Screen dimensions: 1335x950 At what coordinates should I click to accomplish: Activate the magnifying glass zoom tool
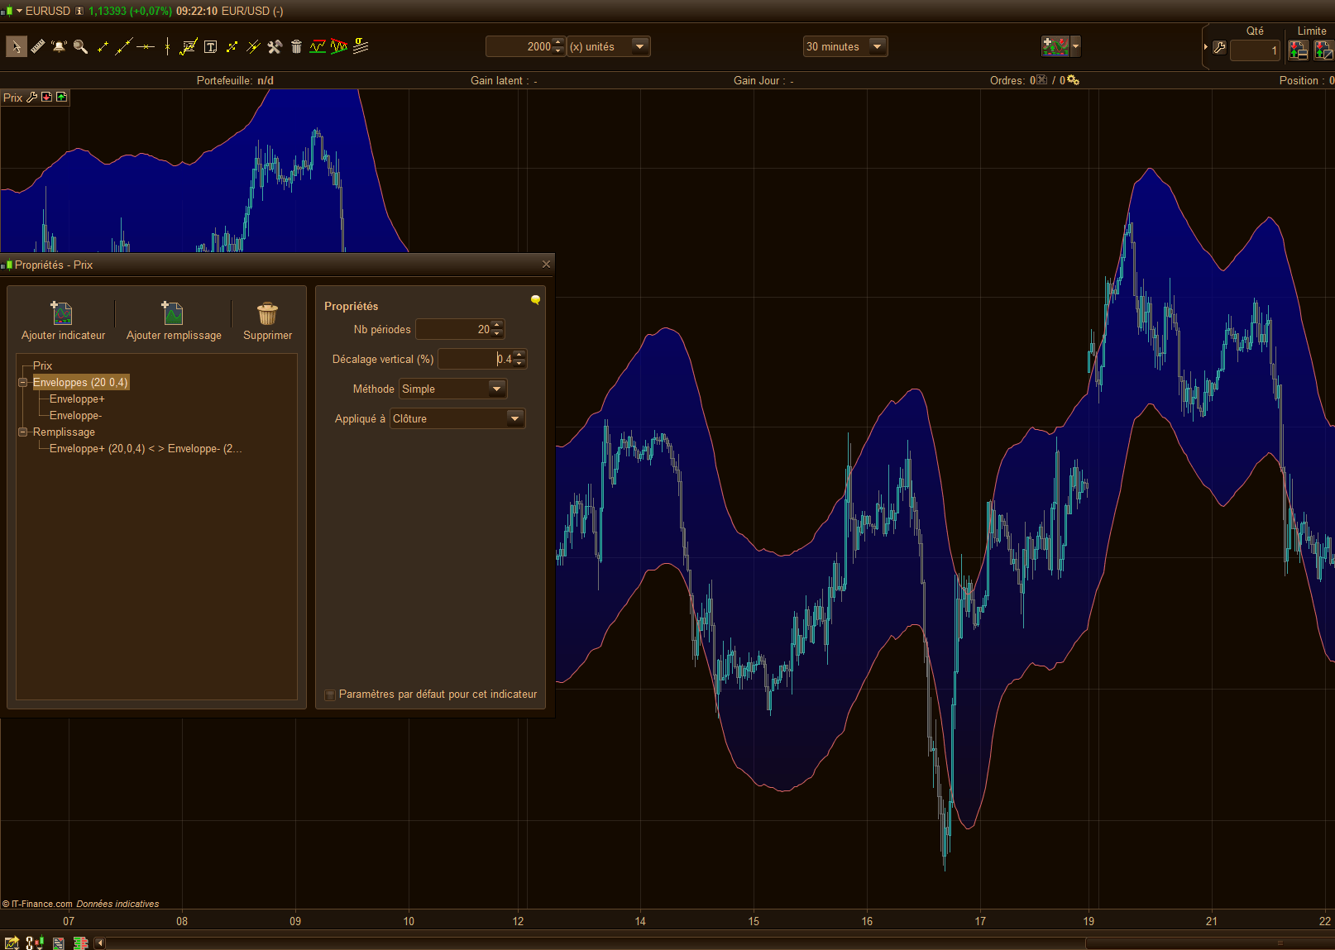click(80, 46)
